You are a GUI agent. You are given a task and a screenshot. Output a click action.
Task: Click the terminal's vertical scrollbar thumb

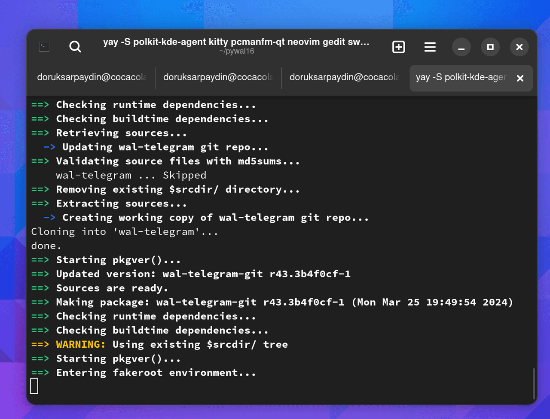pos(534,383)
